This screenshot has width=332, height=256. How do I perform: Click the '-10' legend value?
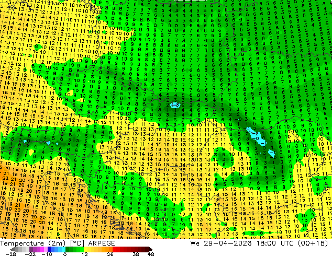pos(47,254)
